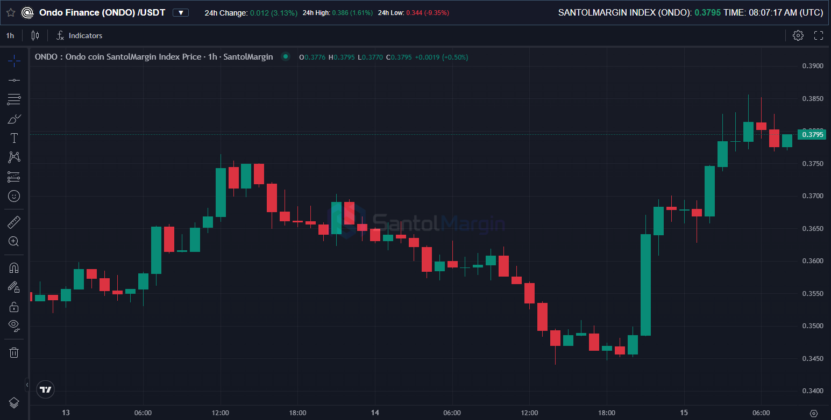Collapse the drawing toolbar arrow
The height and width of the screenshot is (420, 831).
click(x=27, y=385)
